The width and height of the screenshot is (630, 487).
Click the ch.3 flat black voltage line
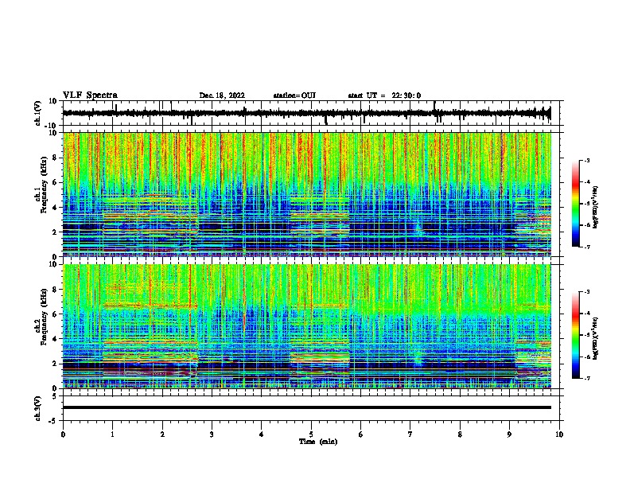pyautogui.click(x=307, y=407)
